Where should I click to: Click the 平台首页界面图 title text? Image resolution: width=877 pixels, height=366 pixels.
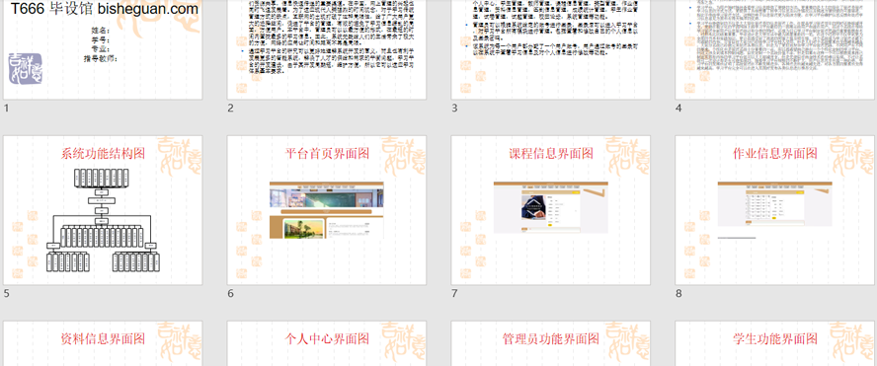click(327, 153)
